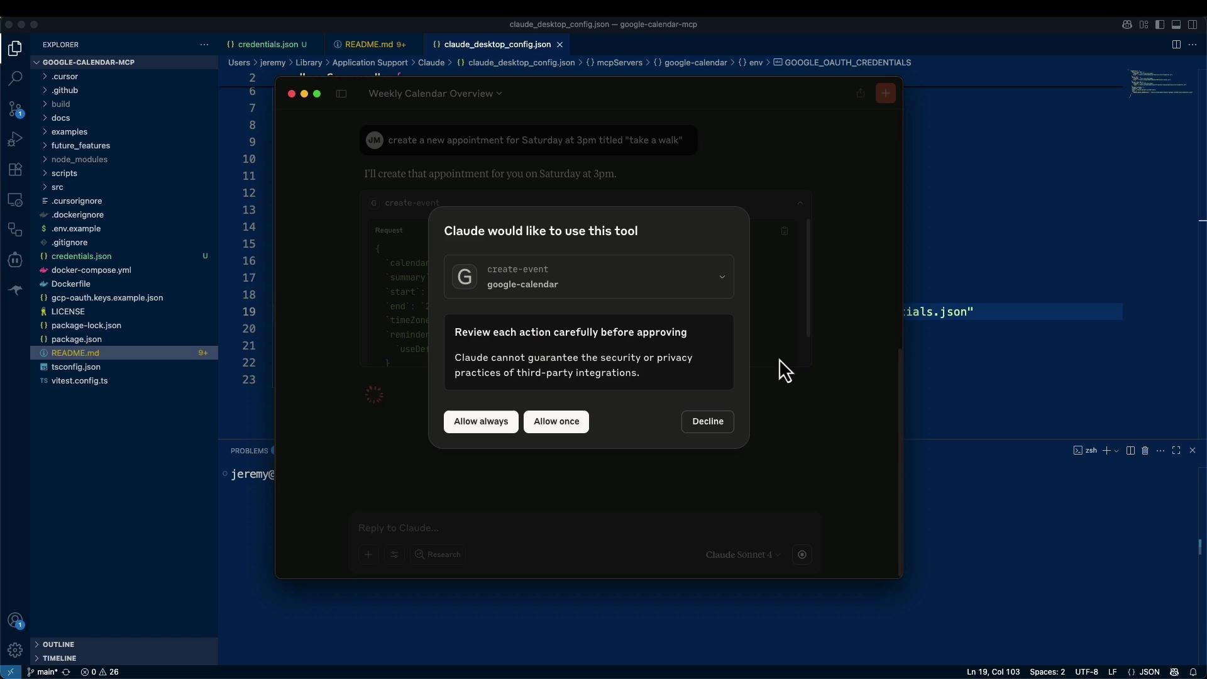The width and height of the screenshot is (1207, 679).
Task: Close the claude_desktop_config.json tab
Action: click(559, 45)
